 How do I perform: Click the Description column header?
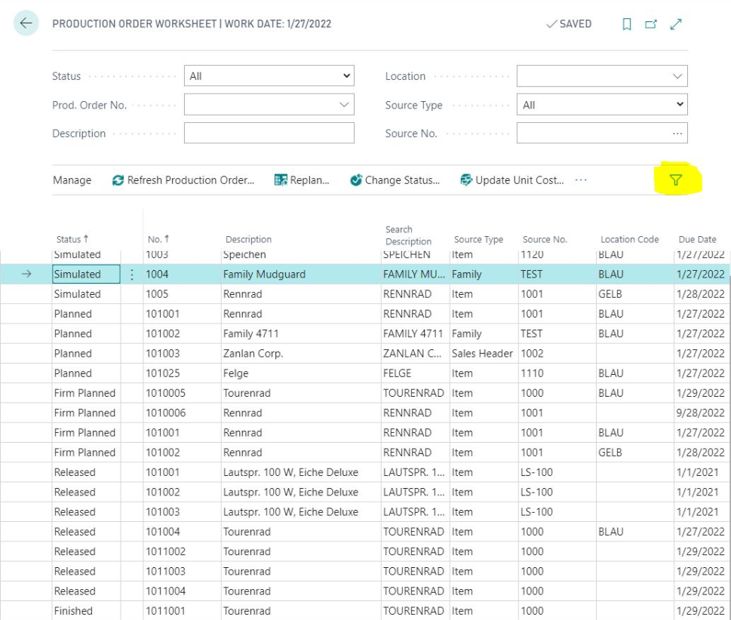tap(248, 239)
